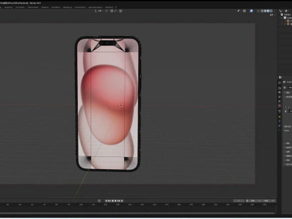Screen dimensions: 292x219
Task: Toggle X-ray mode in viewport header
Action: coord(259,11)
